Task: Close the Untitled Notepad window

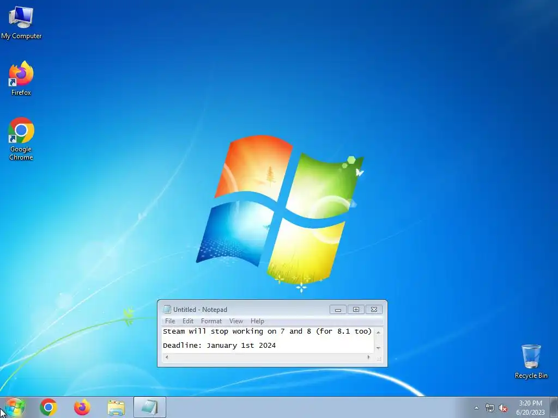Action: pyautogui.click(x=374, y=310)
